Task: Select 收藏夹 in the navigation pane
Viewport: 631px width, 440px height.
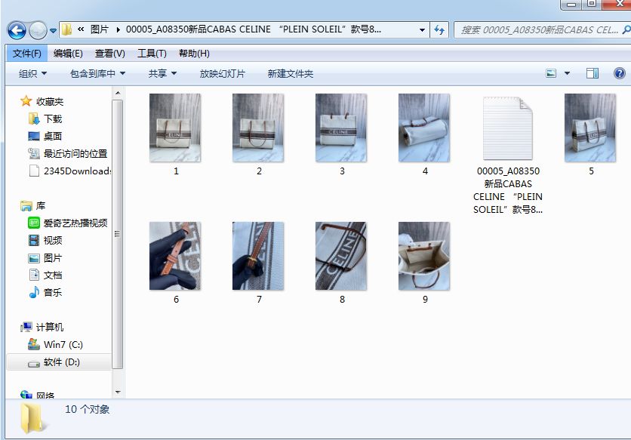Action: [x=50, y=101]
